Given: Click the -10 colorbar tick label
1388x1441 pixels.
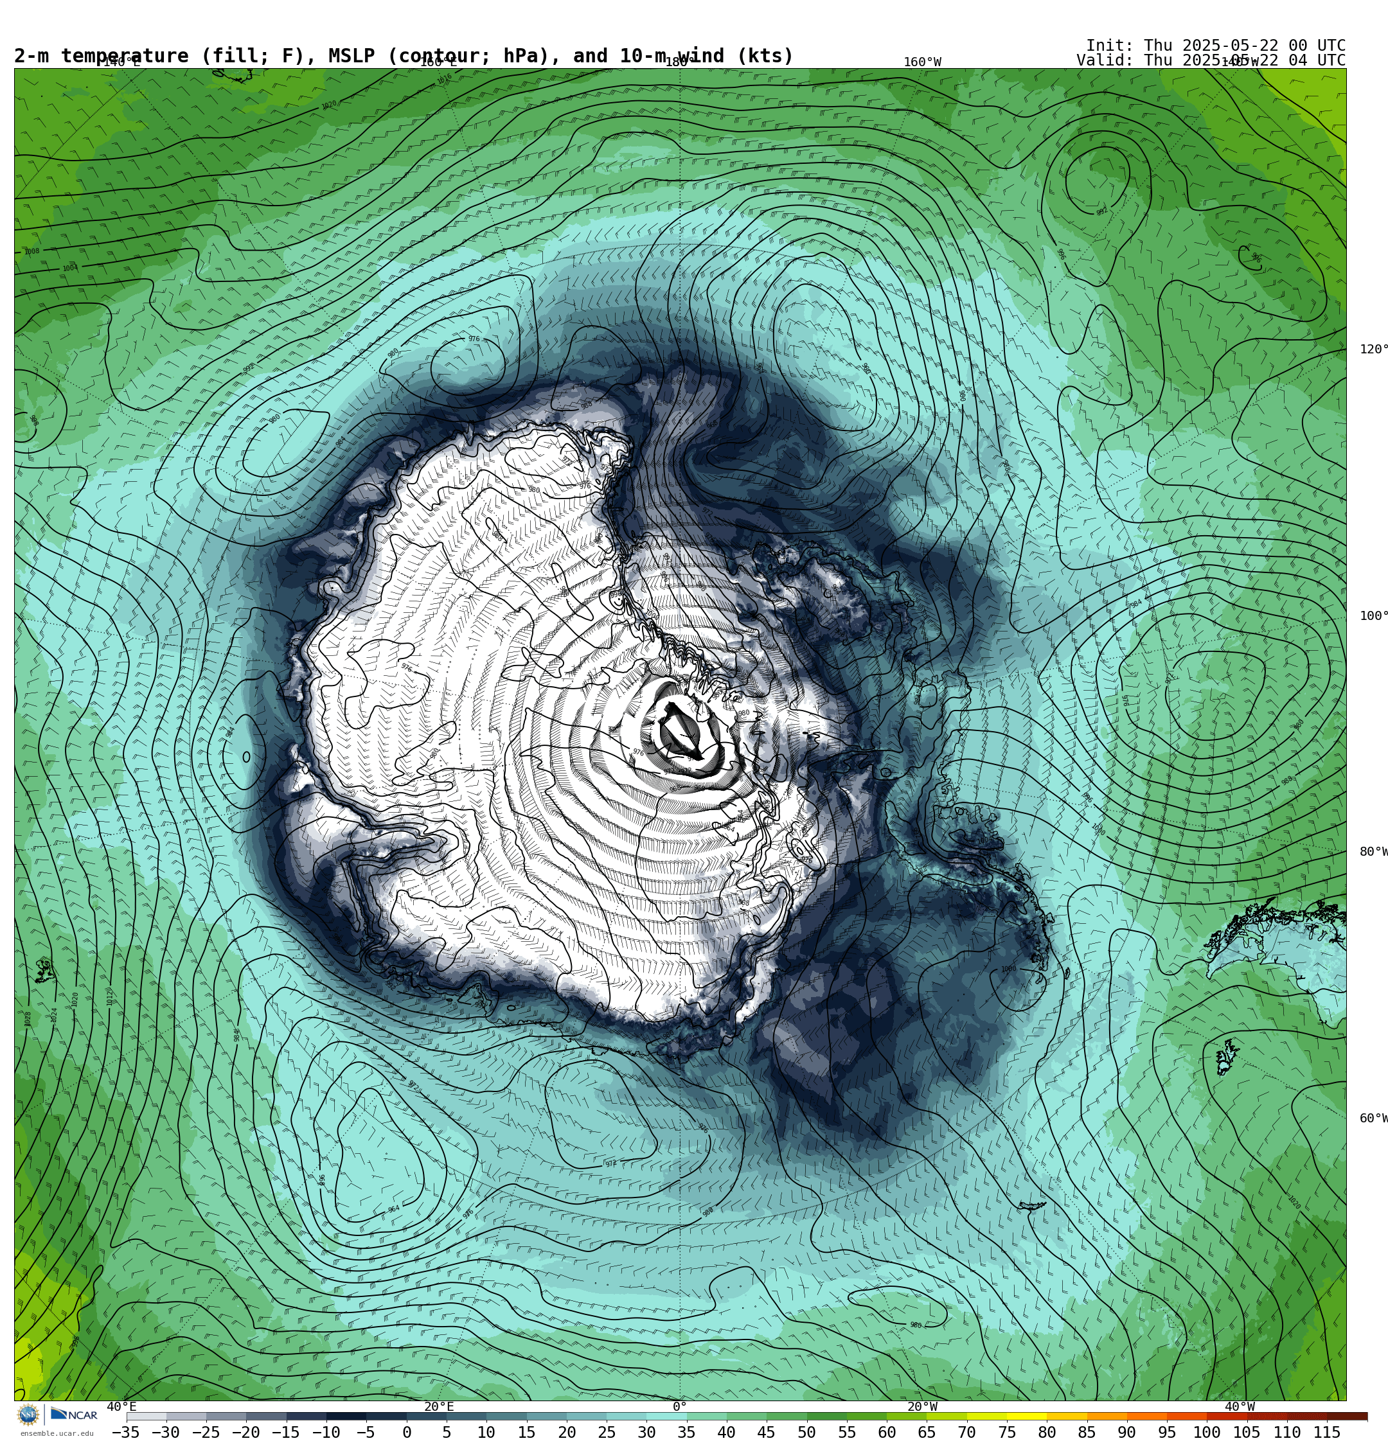Looking at the screenshot, I should click(x=326, y=1432).
